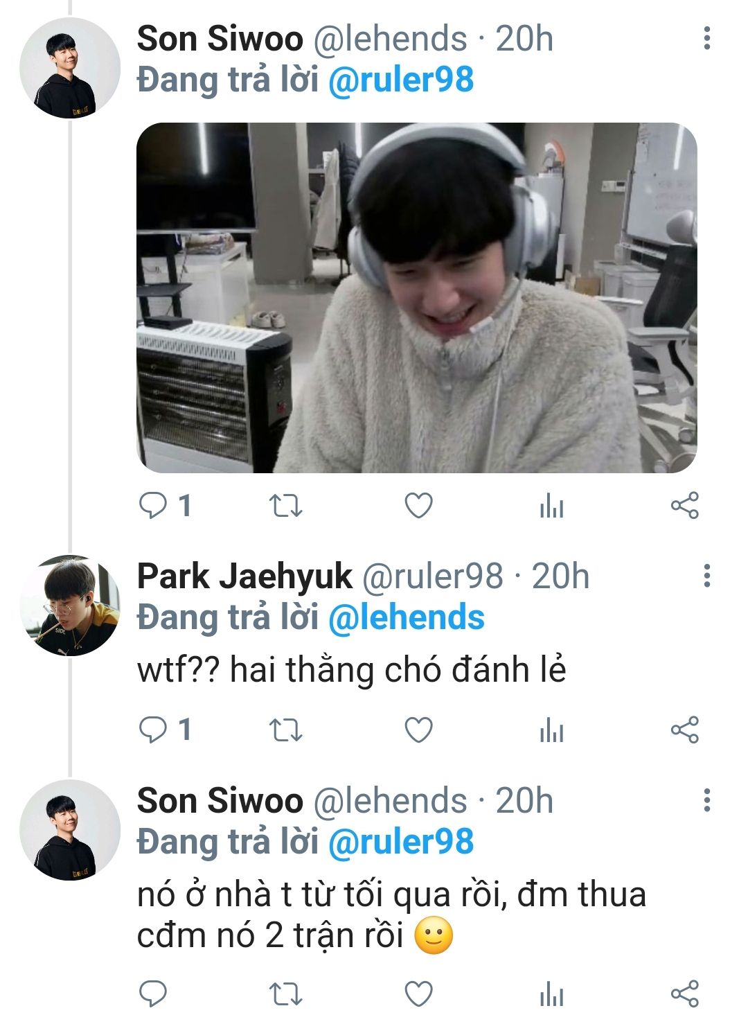
Task: Open Son Siwoo's avatar on first tweet
Action: point(70,68)
